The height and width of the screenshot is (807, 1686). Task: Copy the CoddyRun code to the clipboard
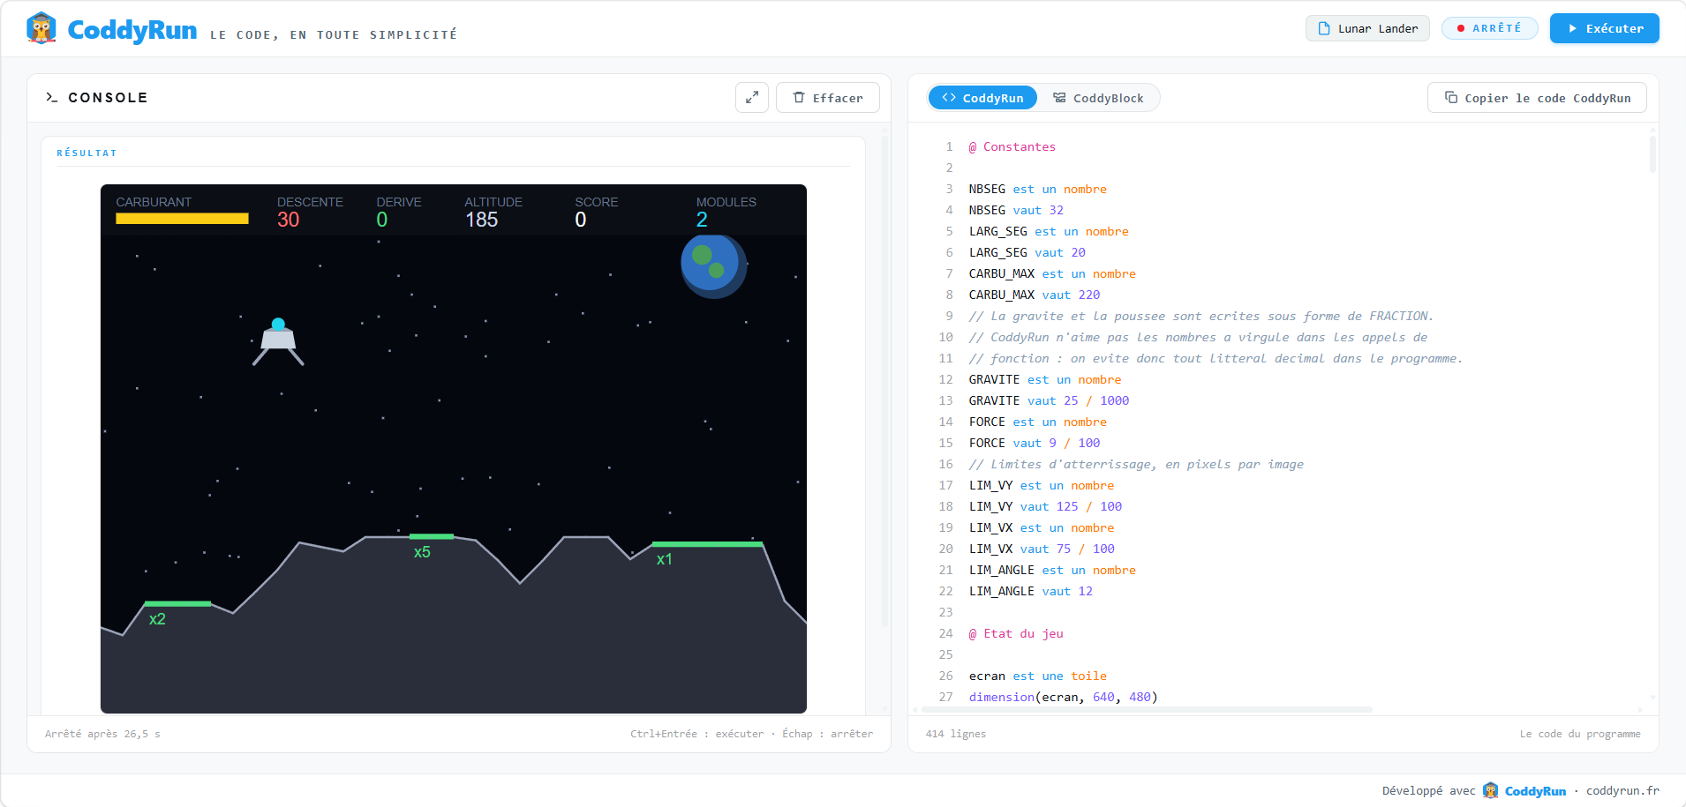click(1537, 98)
